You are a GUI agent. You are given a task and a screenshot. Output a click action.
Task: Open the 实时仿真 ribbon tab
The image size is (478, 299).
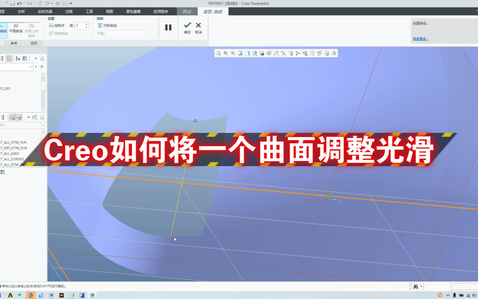tap(45, 11)
